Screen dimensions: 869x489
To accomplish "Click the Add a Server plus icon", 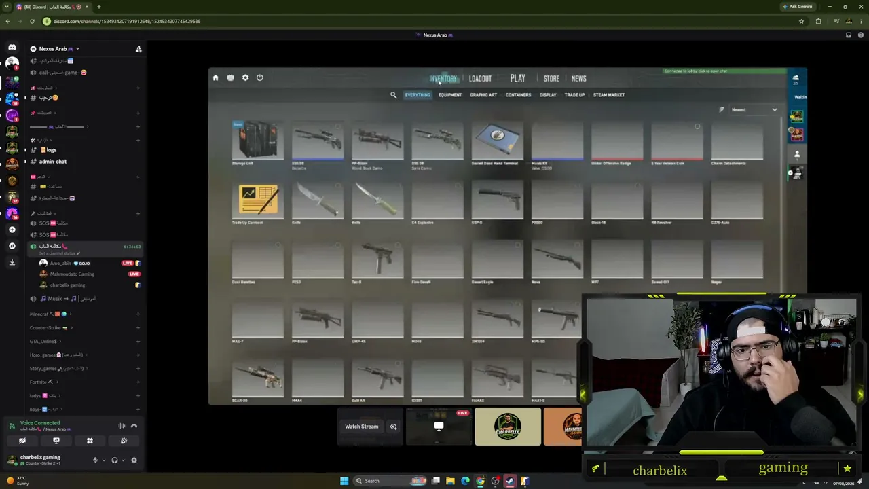I will coord(12,230).
